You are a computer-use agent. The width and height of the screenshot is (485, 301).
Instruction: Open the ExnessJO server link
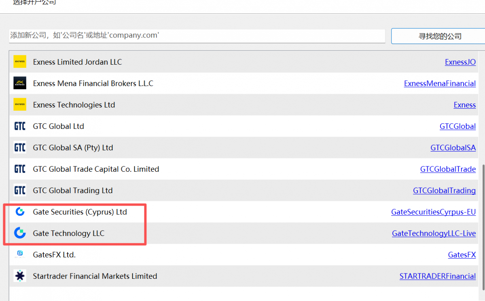(460, 62)
